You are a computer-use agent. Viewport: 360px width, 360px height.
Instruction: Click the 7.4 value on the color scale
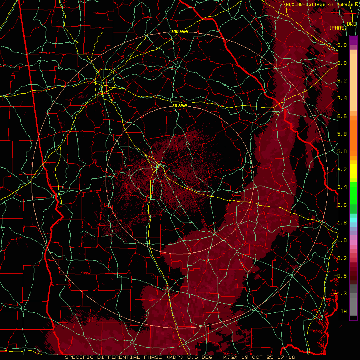(x=342, y=98)
